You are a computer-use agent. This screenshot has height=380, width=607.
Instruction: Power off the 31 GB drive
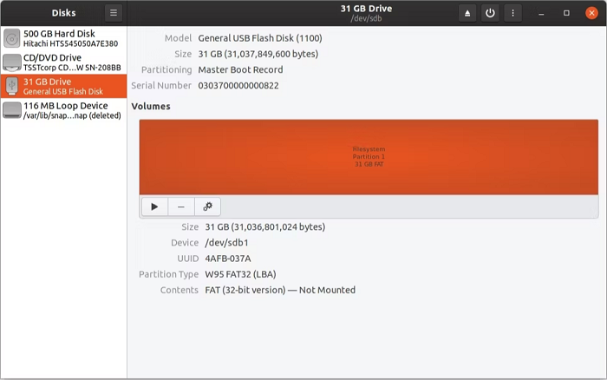[x=490, y=13]
